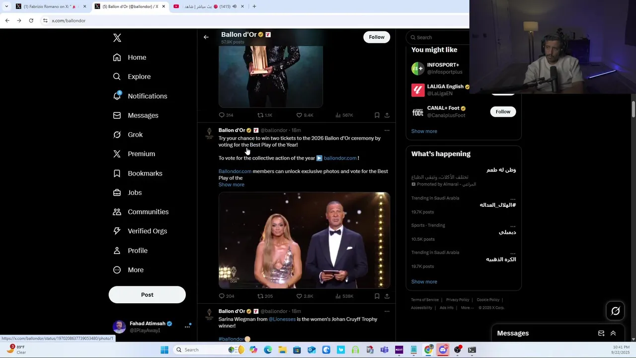Image resolution: width=636 pixels, height=358 pixels.
Task: Go back using the profile back arrow
Action: click(x=206, y=37)
